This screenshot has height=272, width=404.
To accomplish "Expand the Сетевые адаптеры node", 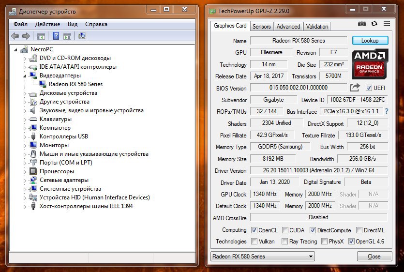I will click(25, 180).
